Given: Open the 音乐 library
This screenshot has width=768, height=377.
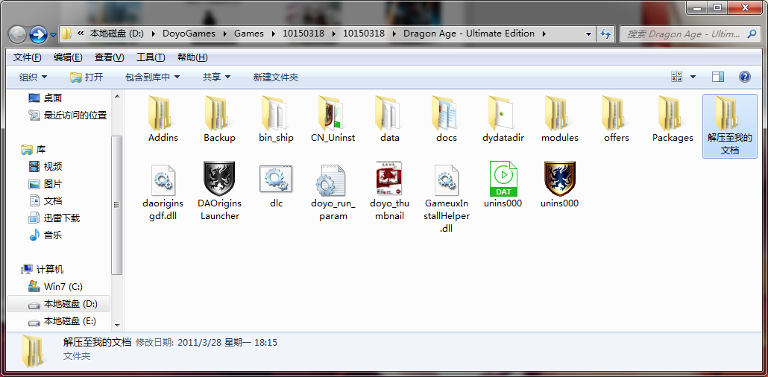Looking at the screenshot, I should click(45, 235).
